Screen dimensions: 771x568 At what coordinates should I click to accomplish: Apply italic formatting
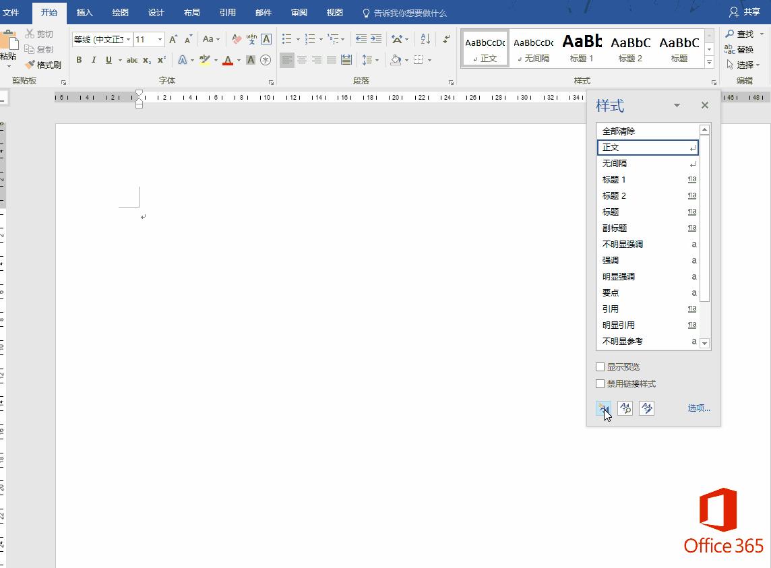(94, 60)
